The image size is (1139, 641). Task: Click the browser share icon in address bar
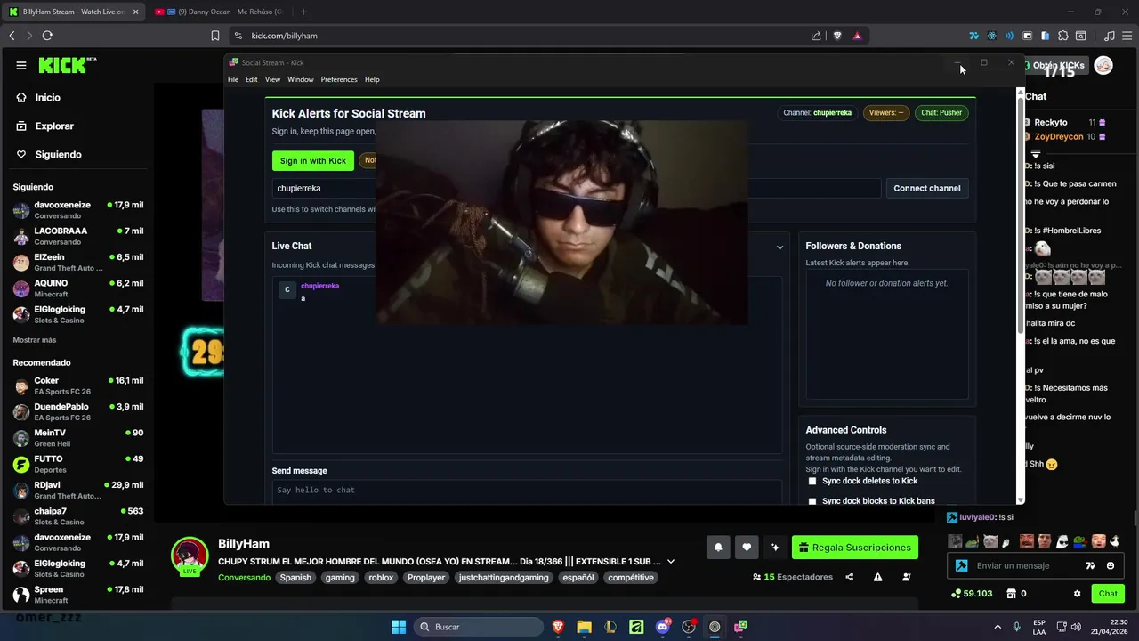[x=816, y=36]
